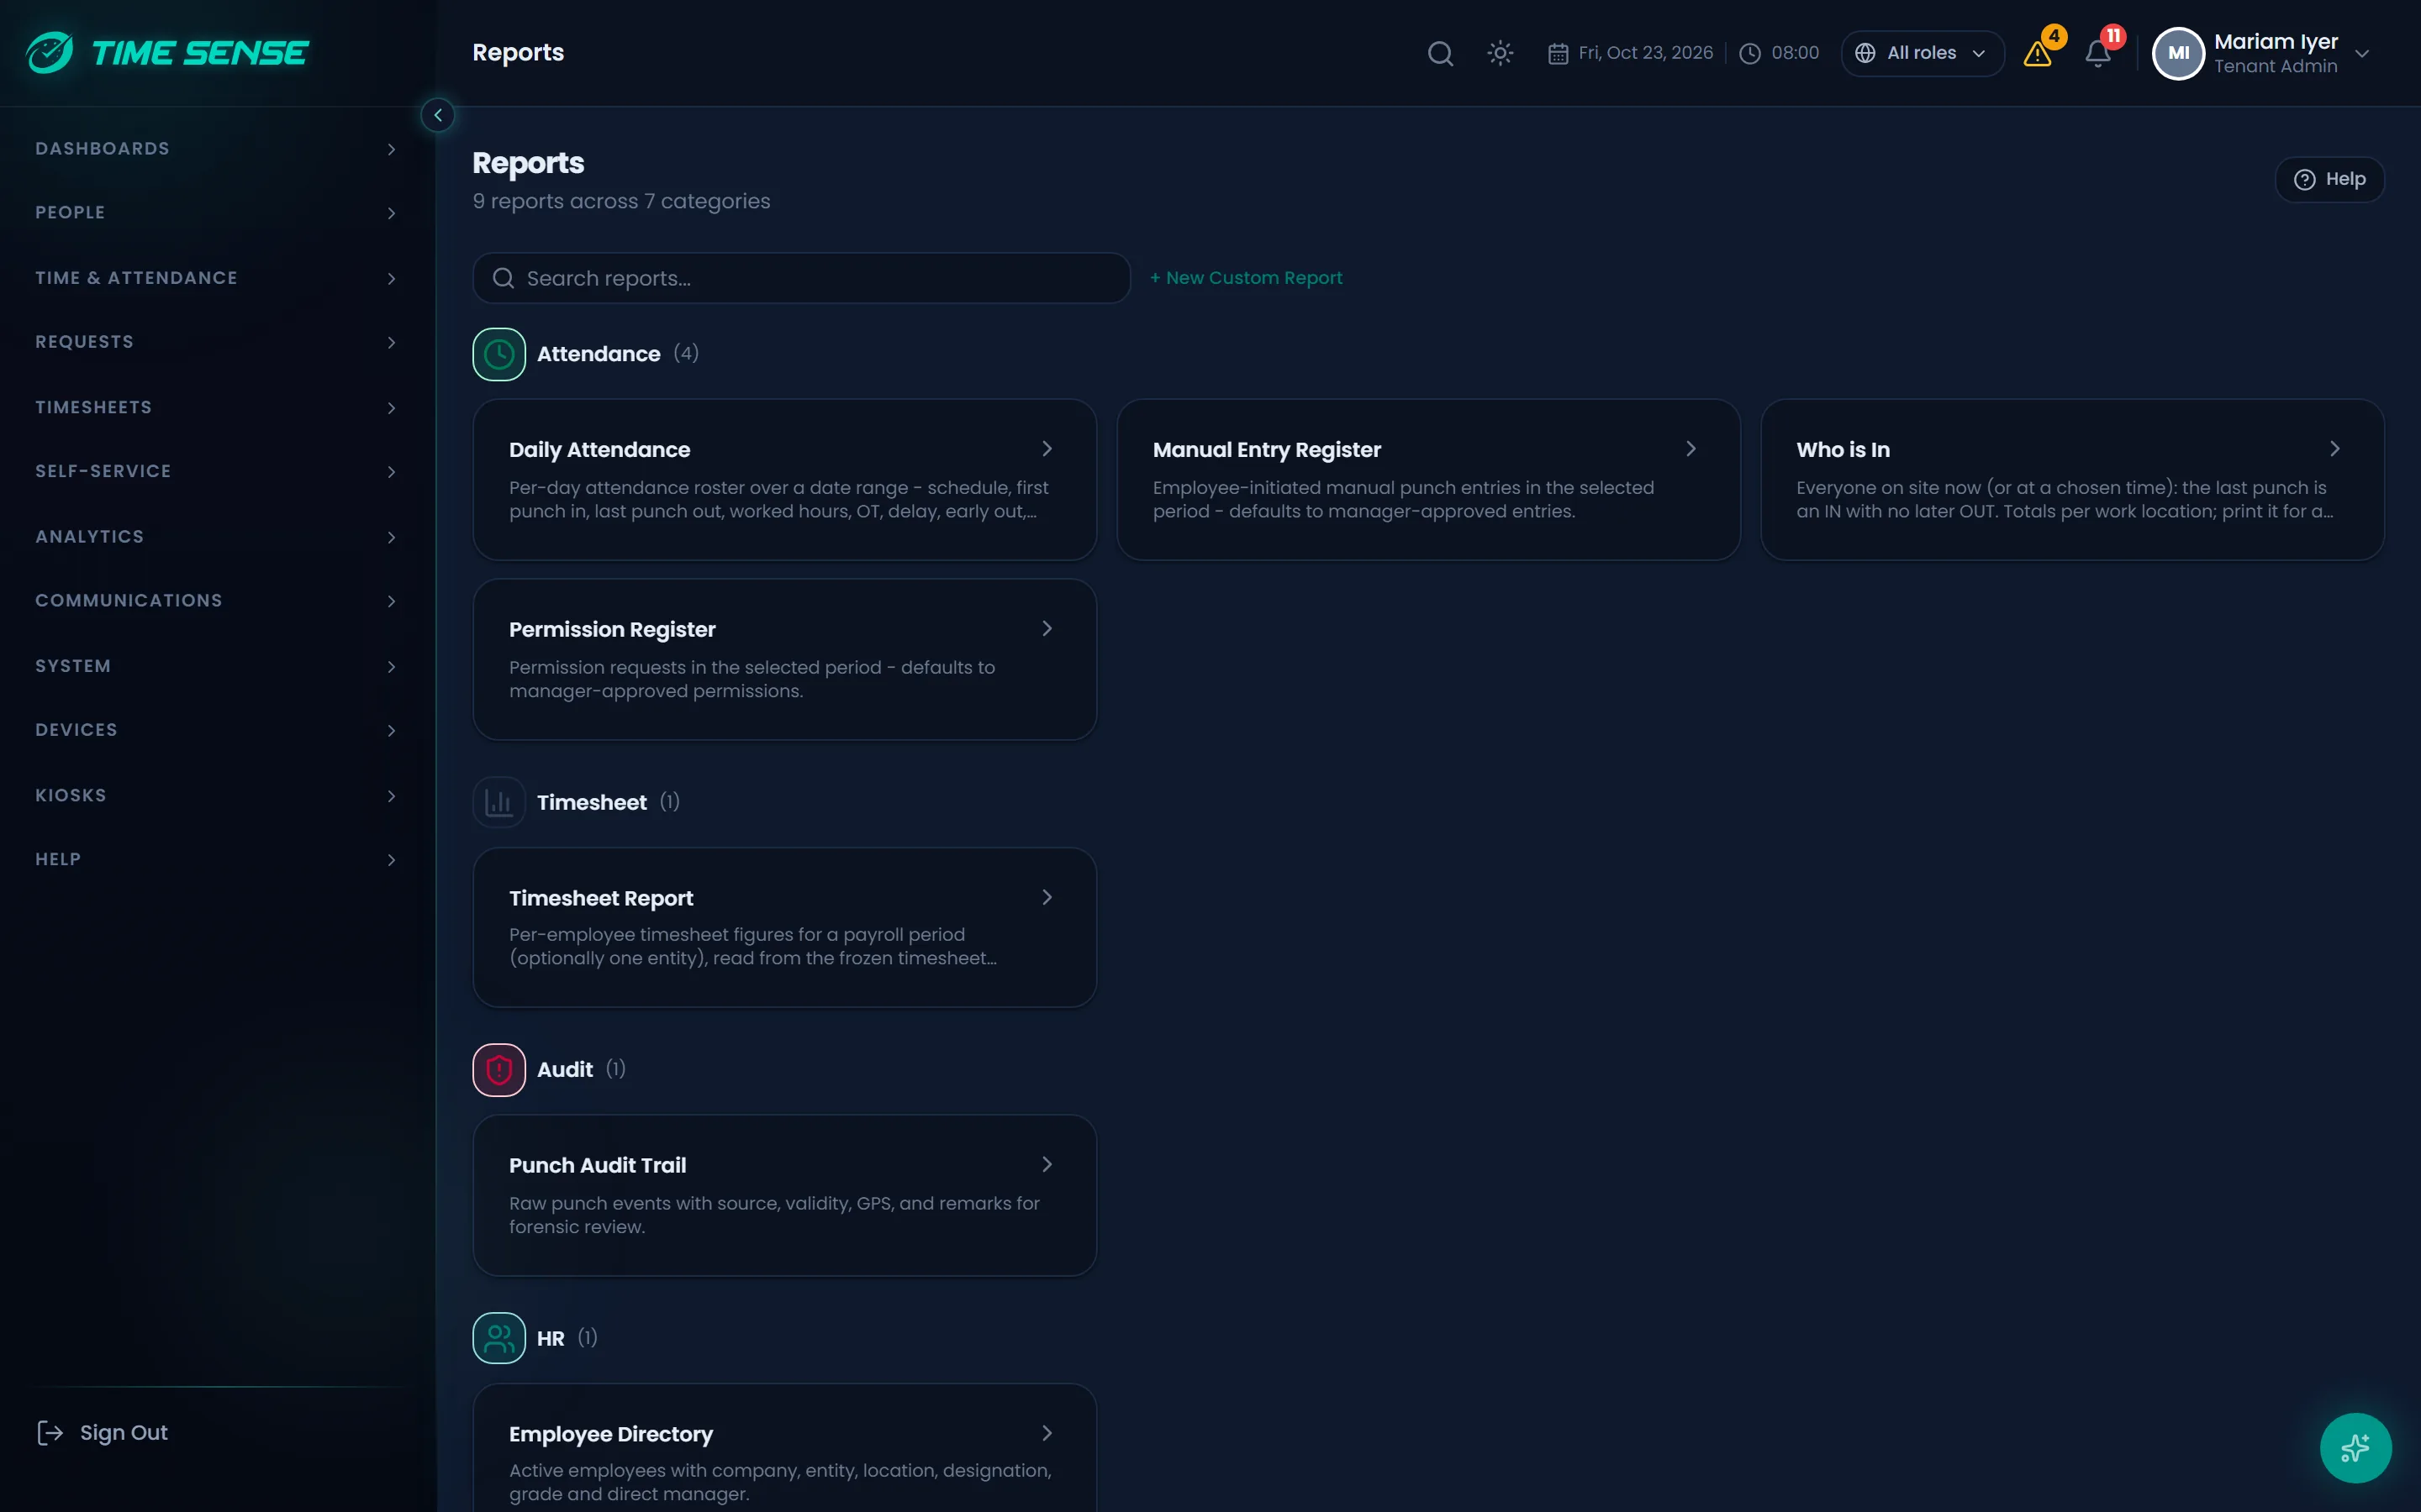The width and height of the screenshot is (2421, 1512).
Task: Click the magnifier icon in Search reports
Action: coord(504,278)
